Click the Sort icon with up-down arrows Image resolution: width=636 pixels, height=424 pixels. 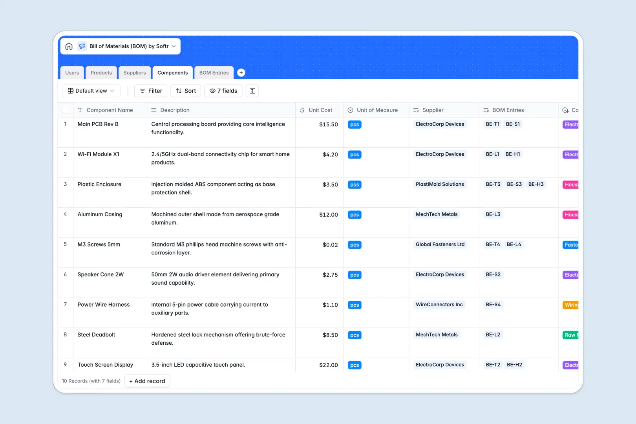coord(179,91)
